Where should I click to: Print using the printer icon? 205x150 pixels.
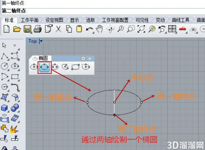pyautogui.click(x=38, y=29)
